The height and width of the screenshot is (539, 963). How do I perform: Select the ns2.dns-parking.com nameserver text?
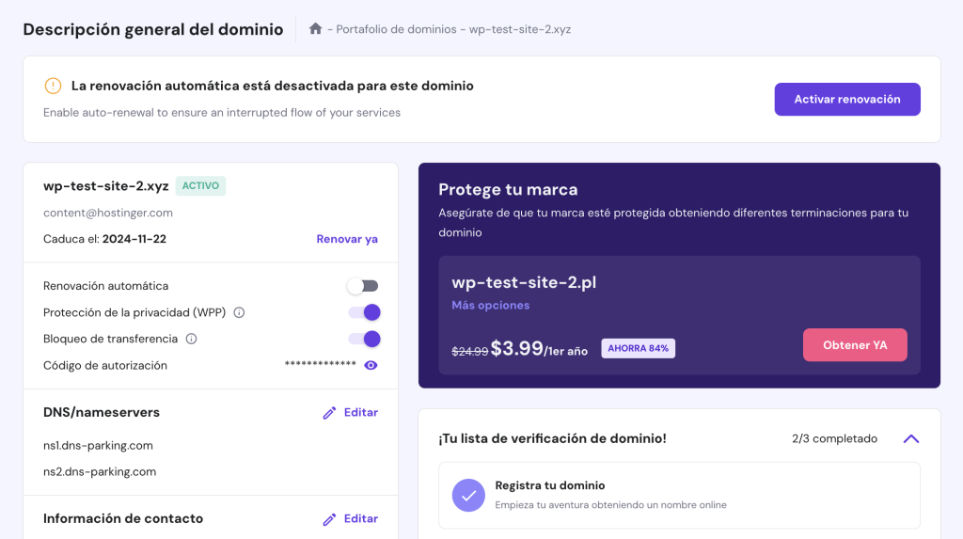(x=100, y=472)
